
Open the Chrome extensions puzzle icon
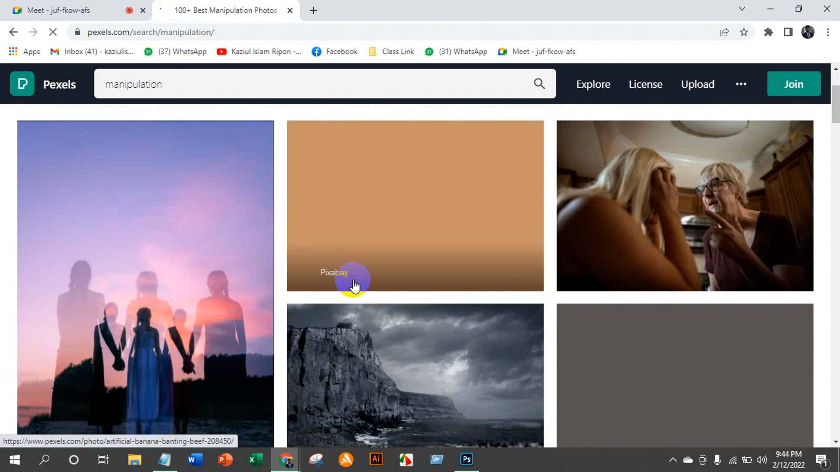point(768,32)
